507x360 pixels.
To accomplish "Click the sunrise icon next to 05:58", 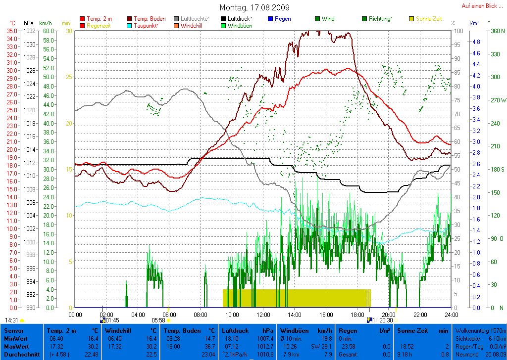I will (x=168, y=320).
